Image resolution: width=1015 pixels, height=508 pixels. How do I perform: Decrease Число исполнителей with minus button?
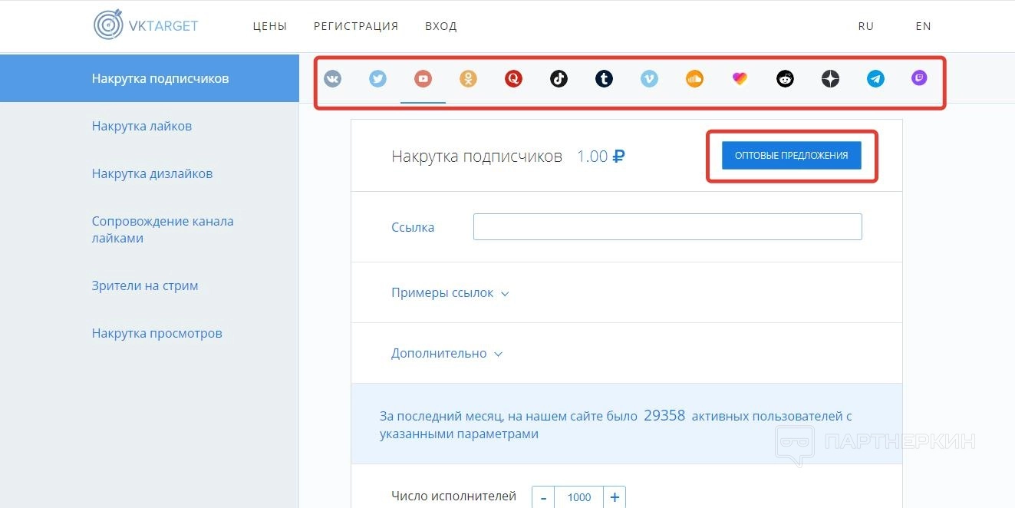(x=543, y=497)
